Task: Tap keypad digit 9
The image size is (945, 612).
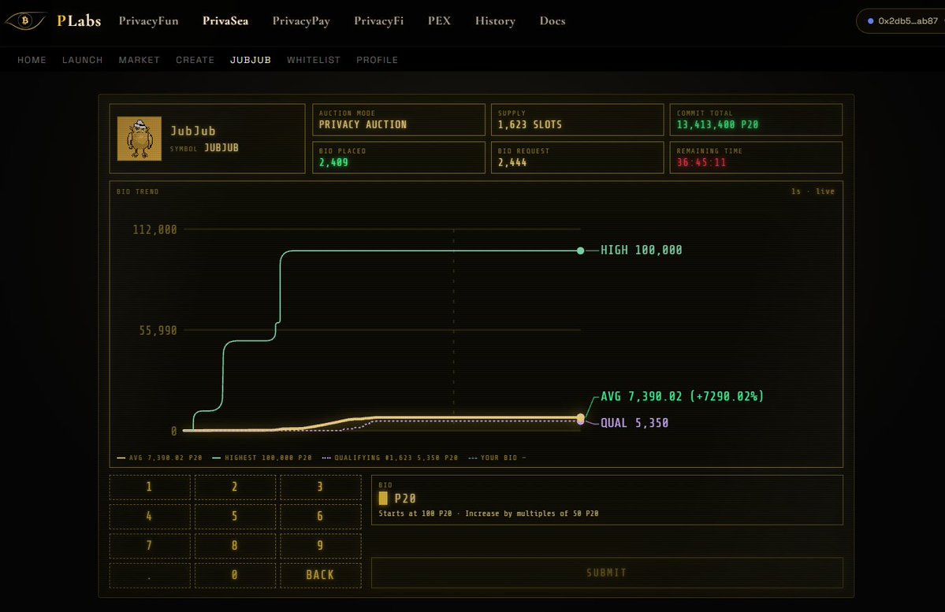Action: click(x=321, y=546)
